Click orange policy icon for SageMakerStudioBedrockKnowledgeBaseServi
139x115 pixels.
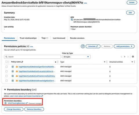[17, 81]
